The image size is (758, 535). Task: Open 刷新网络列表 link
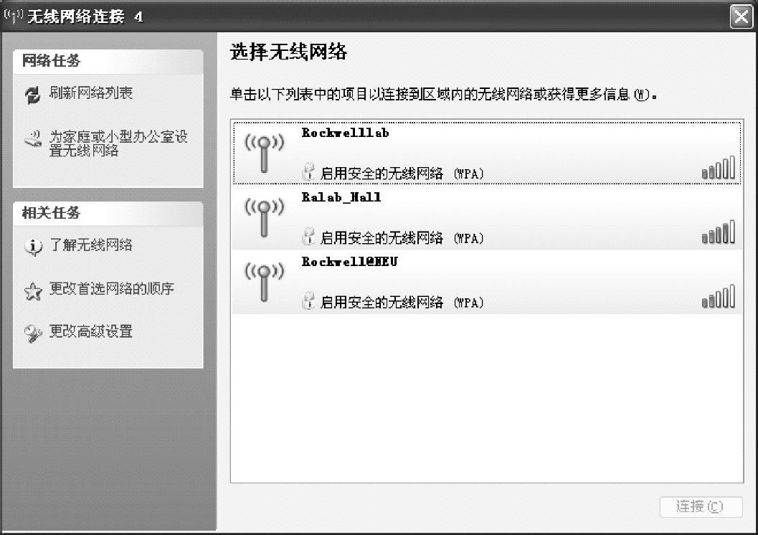point(91,93)
